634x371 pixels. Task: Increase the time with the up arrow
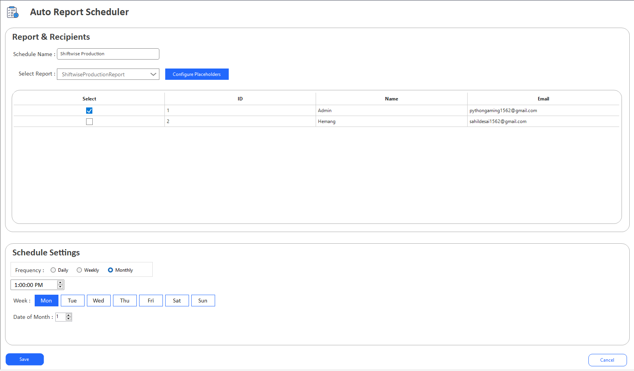[x=60, y=283]
